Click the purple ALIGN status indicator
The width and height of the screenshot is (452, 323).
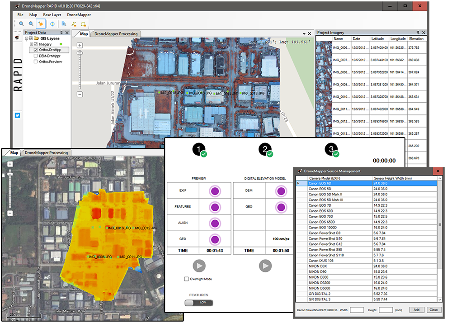[215, 223]
